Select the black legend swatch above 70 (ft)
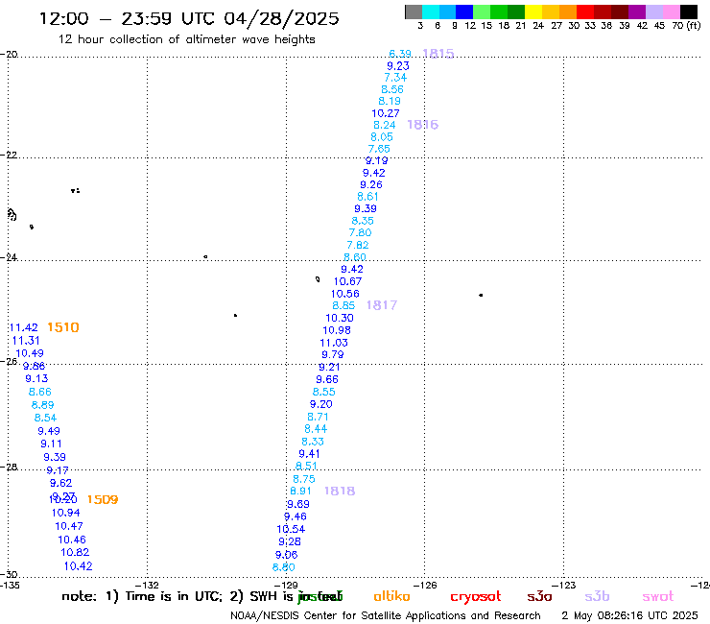Image resolution: width=710 pixels, height=624 pixels. point(689,12)
